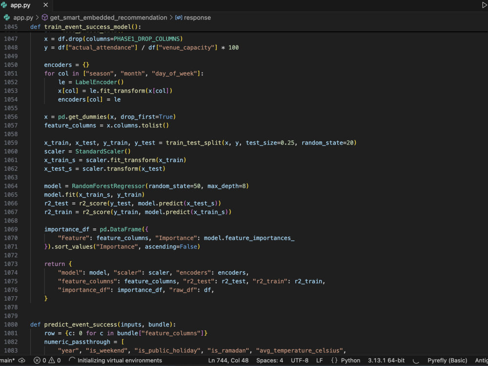Image resolution: width=488 pixels, height=366 pixels.
Task: Click StandardScaler() on line 1060
Action: tap(103, 152)
